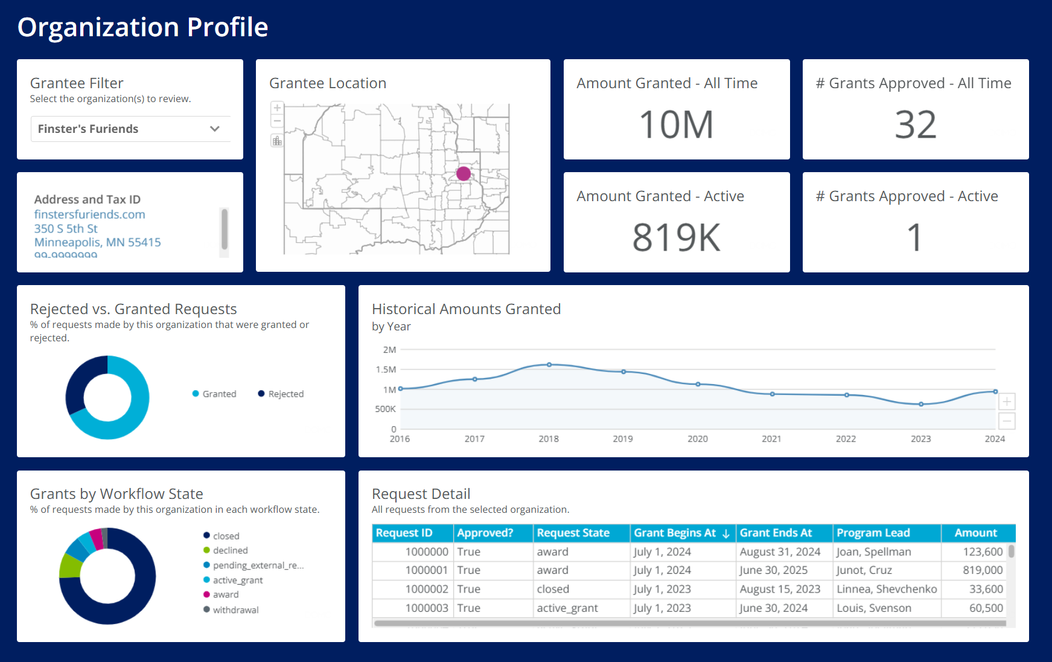The image size is (1052, 662).
Task: Click the Junot, Cruz program lead cell
Action: coord(887,570)
